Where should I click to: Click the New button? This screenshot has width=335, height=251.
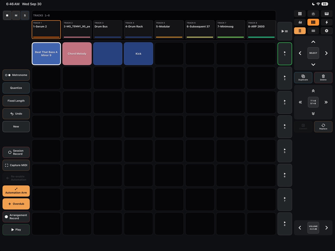pyautogui.click(x=16, y=127)
